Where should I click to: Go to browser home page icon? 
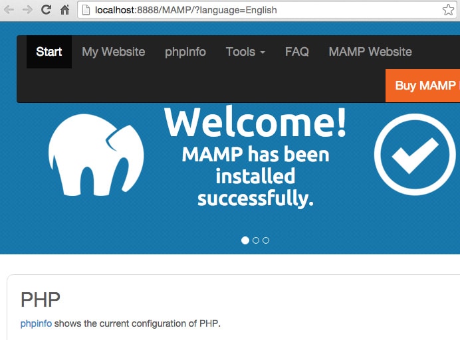click(x=64, y=10)
